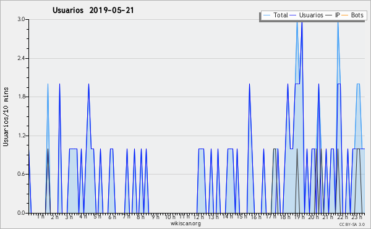Click the 2.4 y-axis value
Image resolution: width=371 pixels, height=229 pixels.
coord(21,58)
